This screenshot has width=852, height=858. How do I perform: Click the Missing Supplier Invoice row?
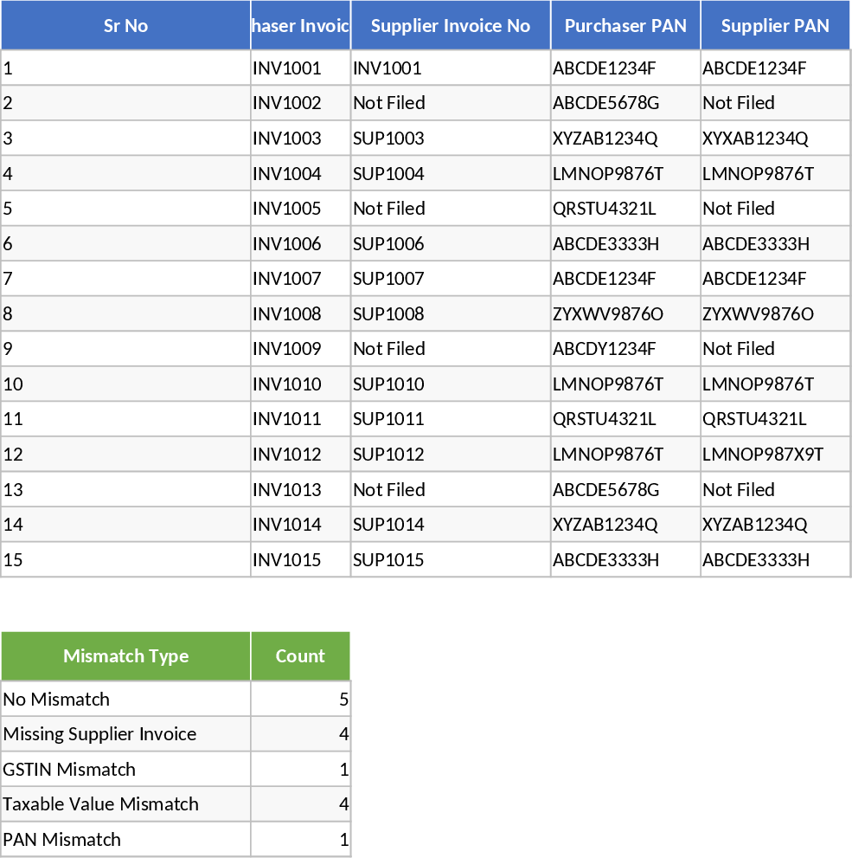[125, 733]
